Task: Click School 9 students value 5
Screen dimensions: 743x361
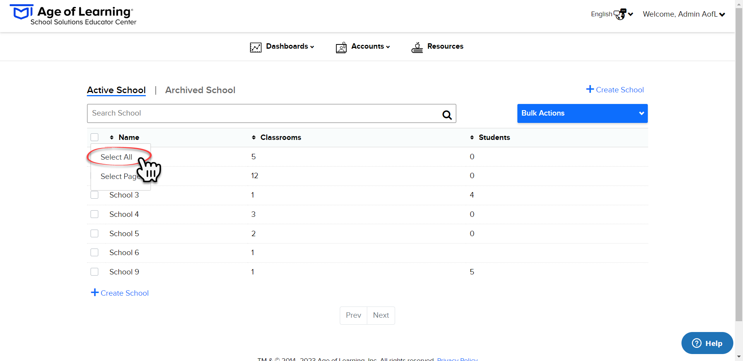Action: click(472, 272)
